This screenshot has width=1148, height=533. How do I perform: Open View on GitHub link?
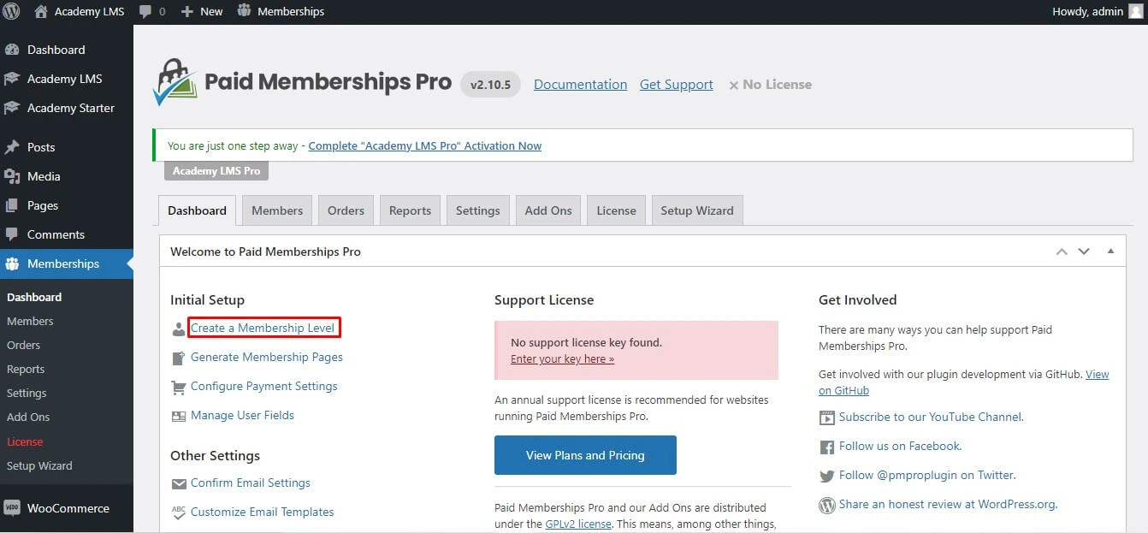[964, 382]
